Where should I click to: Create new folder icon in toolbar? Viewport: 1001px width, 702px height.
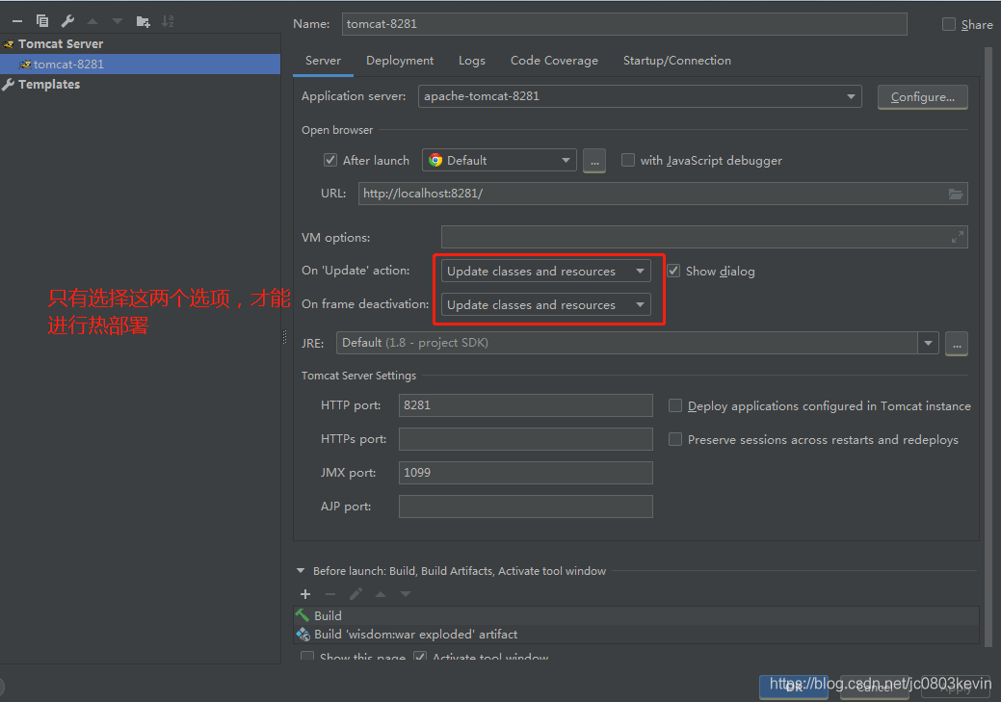143,22
